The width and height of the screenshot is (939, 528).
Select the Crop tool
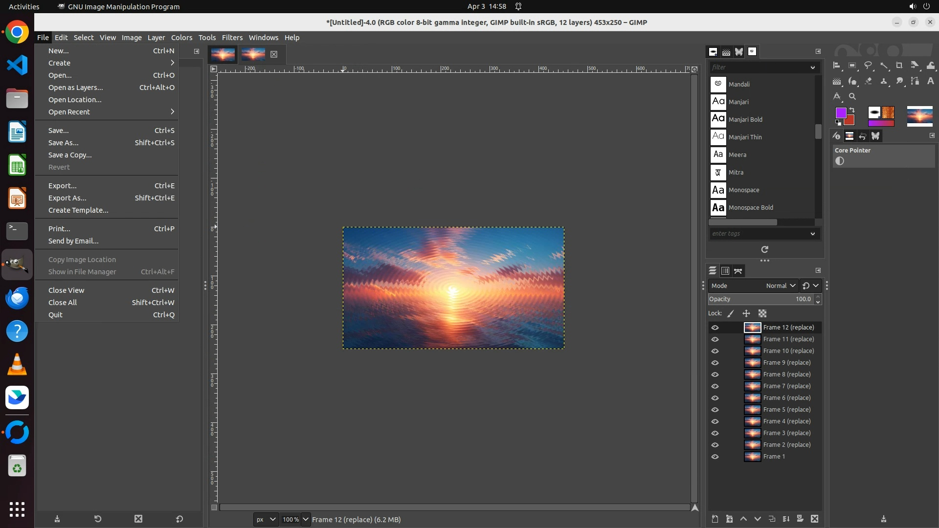pyautogui.click(x=899, y=65)
